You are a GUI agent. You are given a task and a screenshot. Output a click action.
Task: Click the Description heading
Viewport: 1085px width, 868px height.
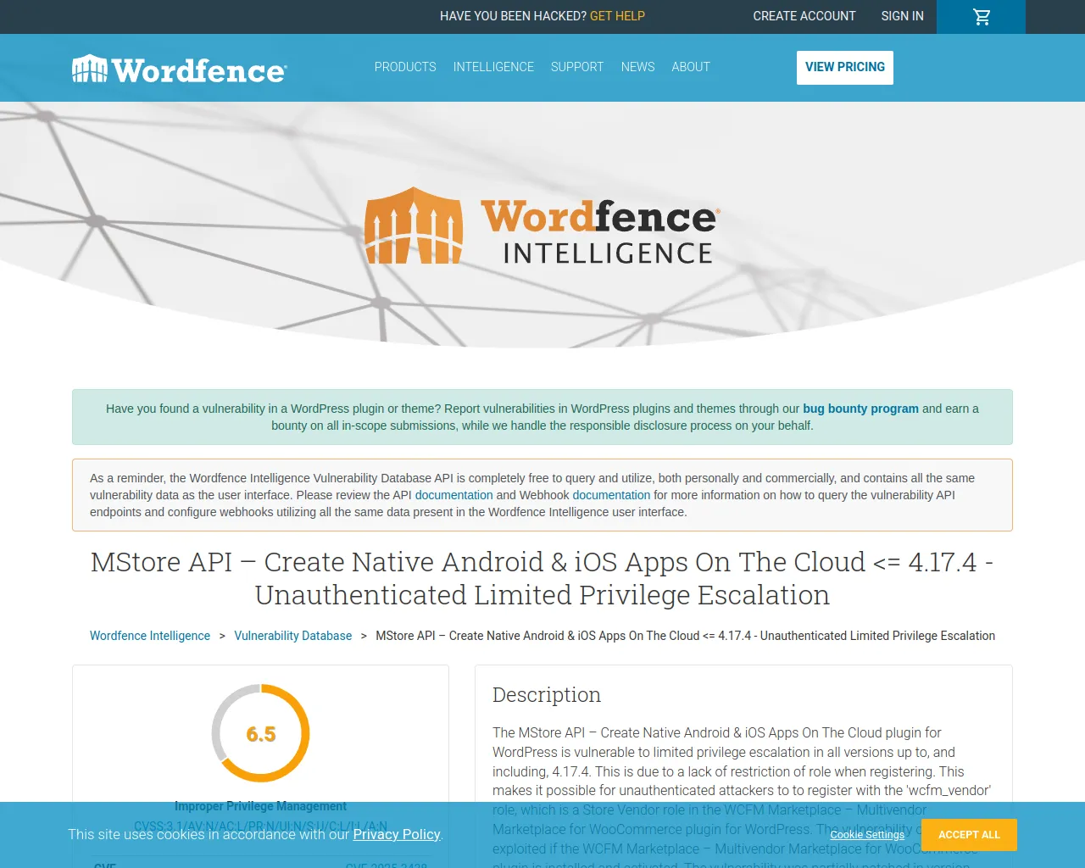coord(547,695)
